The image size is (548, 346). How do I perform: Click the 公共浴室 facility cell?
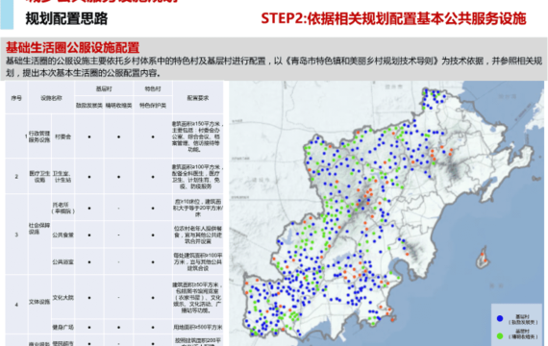62,261
